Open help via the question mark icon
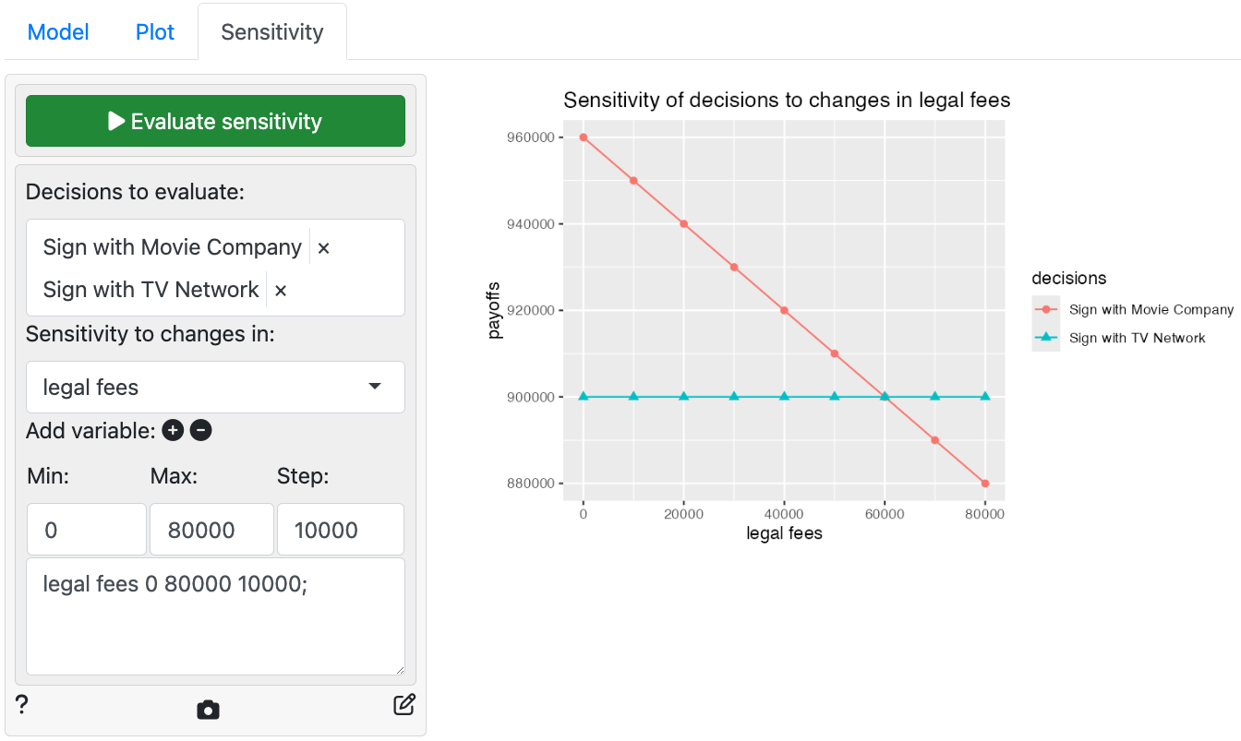Image resolution: width=1241 pixels, height=741 pixels. pyautogui.click(x=22, y=706)
